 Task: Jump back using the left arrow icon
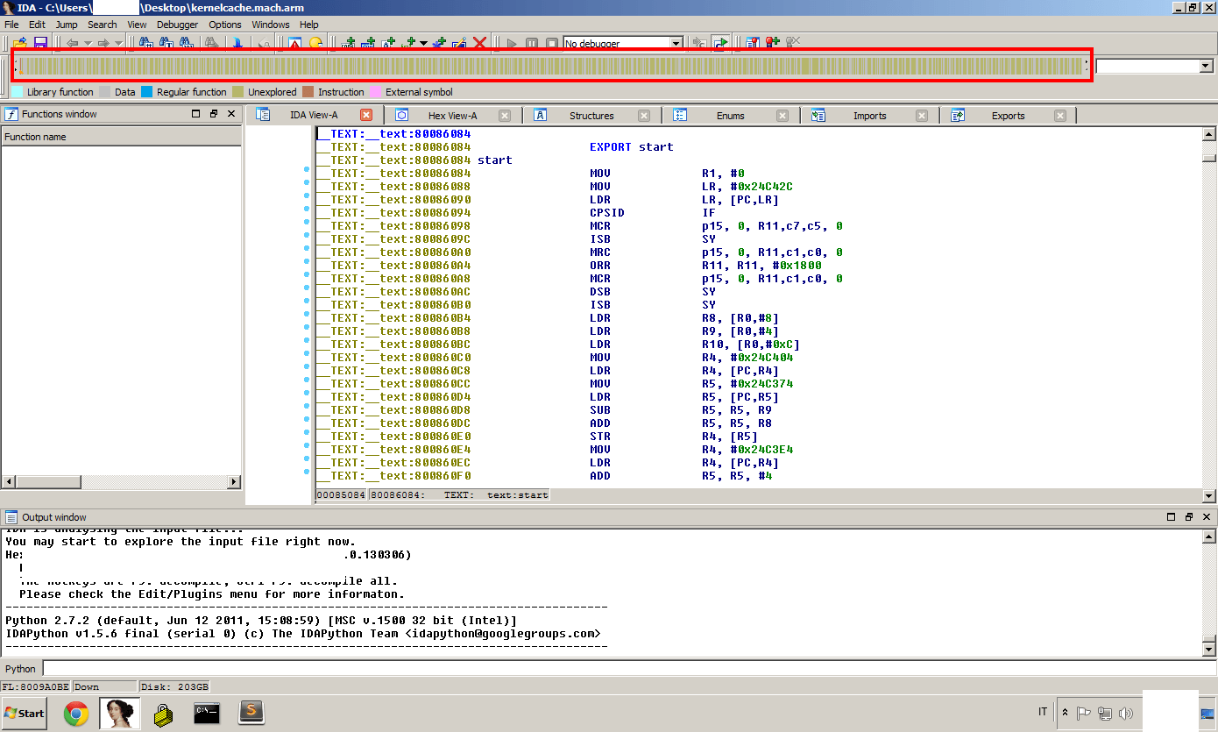click(72, 43)
